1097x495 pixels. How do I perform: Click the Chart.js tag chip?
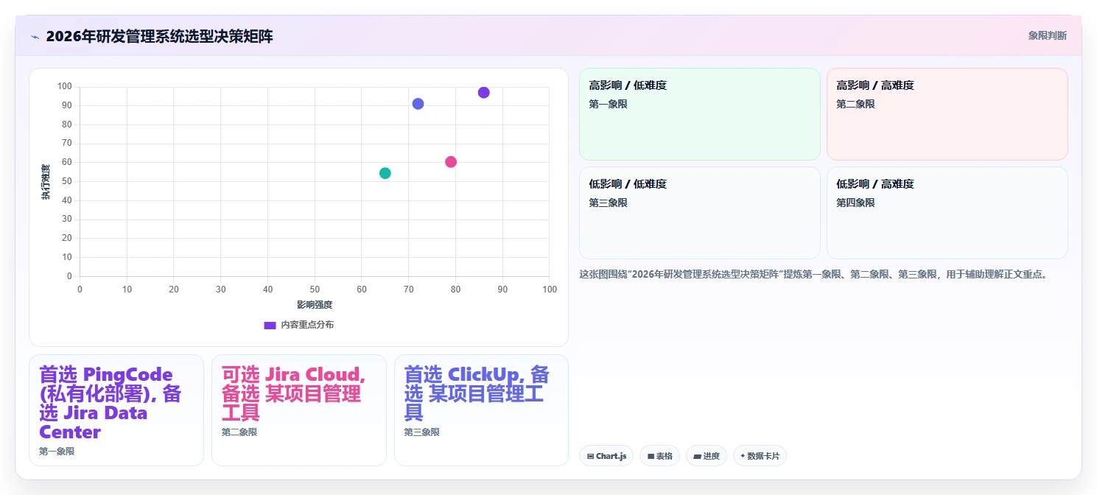[606, 456]
